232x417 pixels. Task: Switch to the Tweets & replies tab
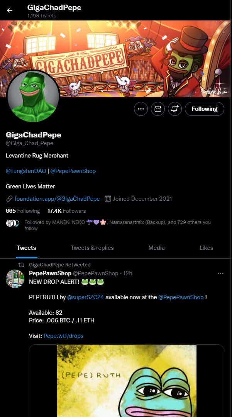[x=92, y=248]
